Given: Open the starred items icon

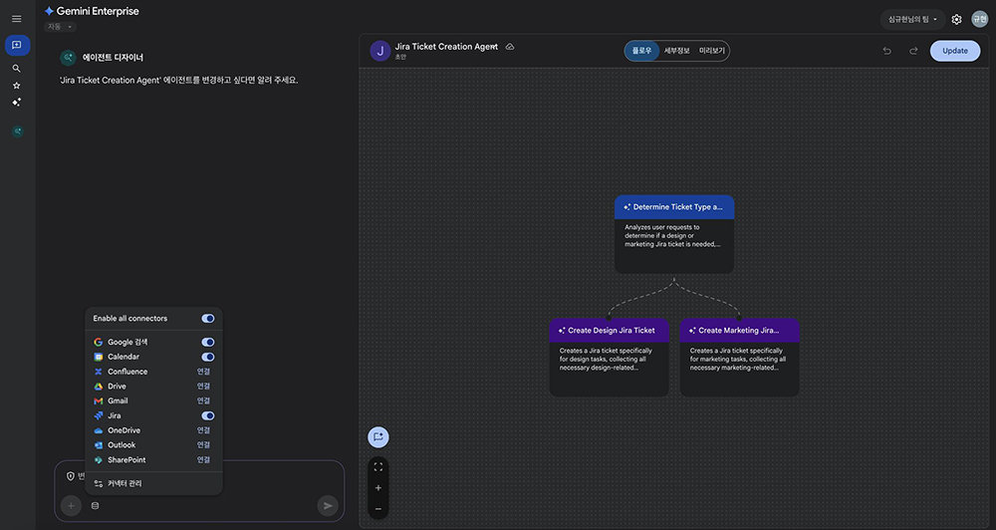Looking at the screenshot, I should click(16, 86).
